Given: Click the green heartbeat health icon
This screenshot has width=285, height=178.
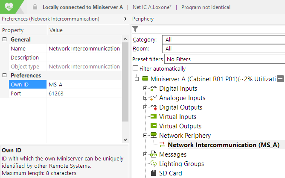Looking at the screenshot, I should (x=9, y=7).
